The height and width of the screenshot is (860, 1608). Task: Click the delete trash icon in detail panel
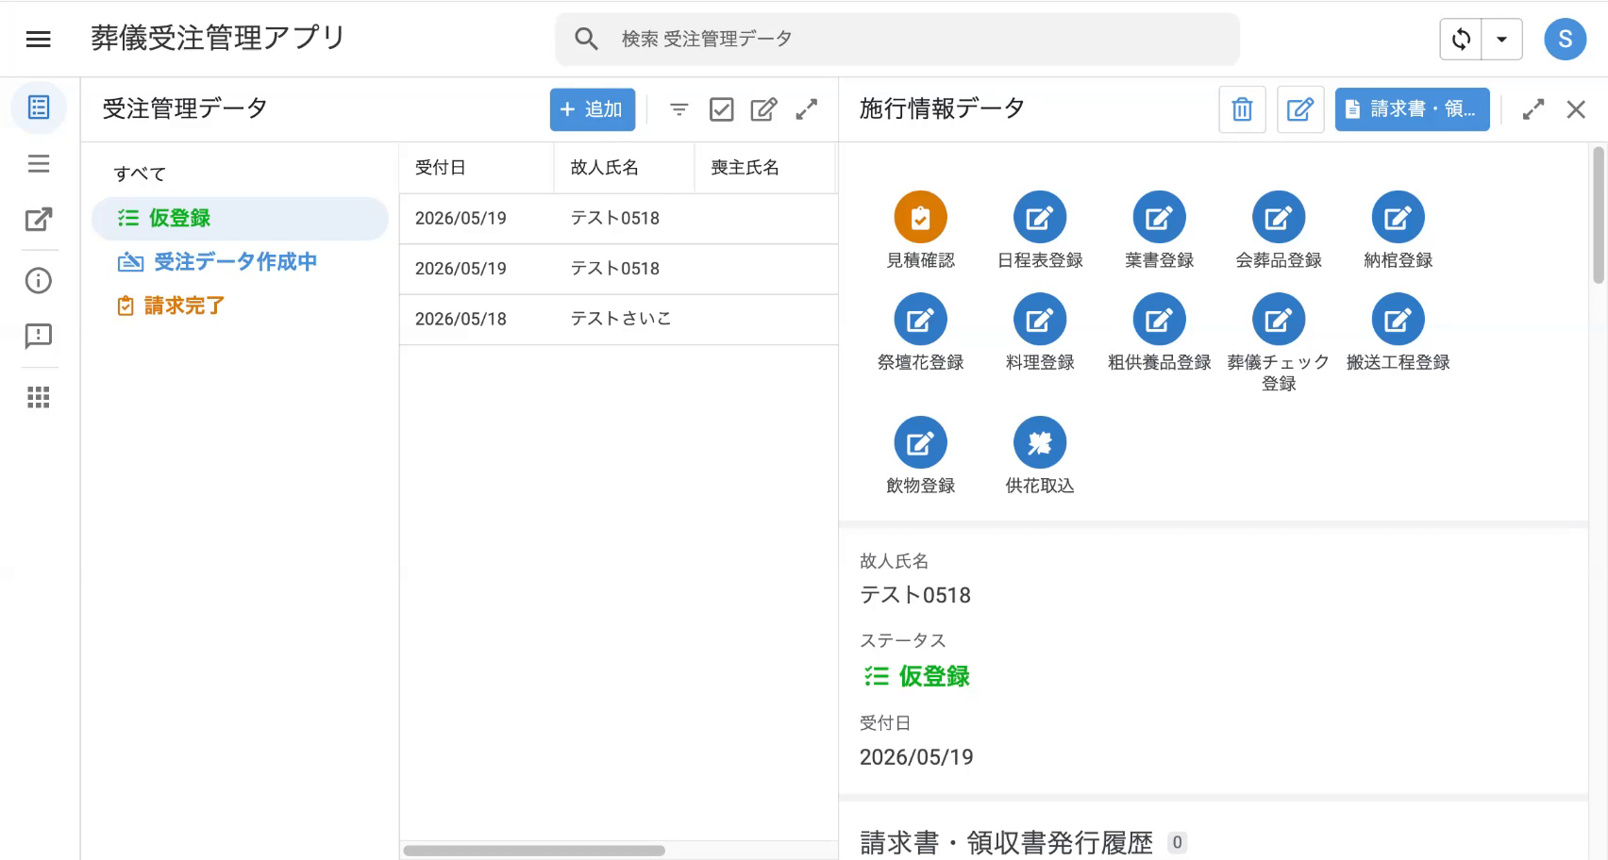click(x=1242, y=109)
